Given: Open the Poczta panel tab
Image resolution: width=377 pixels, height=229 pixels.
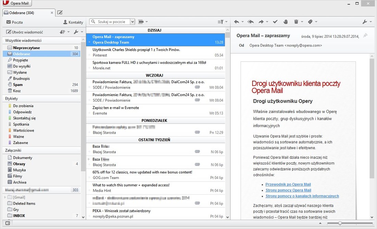Looking at the screenshot, I should [x=15, y=22].
